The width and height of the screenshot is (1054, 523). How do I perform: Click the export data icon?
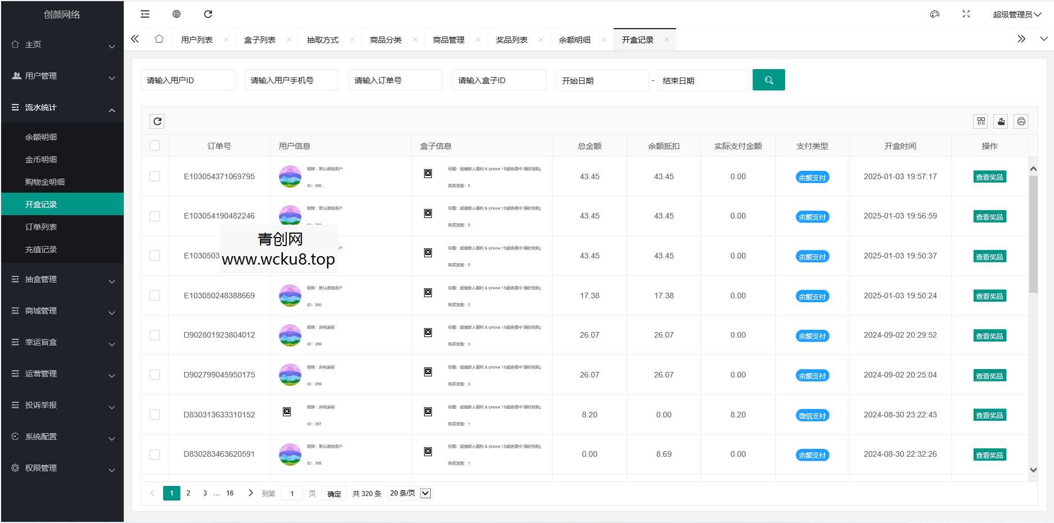click(x=1001, y=121)
